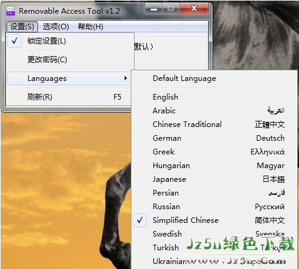This screenshot has width=299, height=269.
Task: Toggle the 锁定设置(L) checked item
Action: (70, 41)
